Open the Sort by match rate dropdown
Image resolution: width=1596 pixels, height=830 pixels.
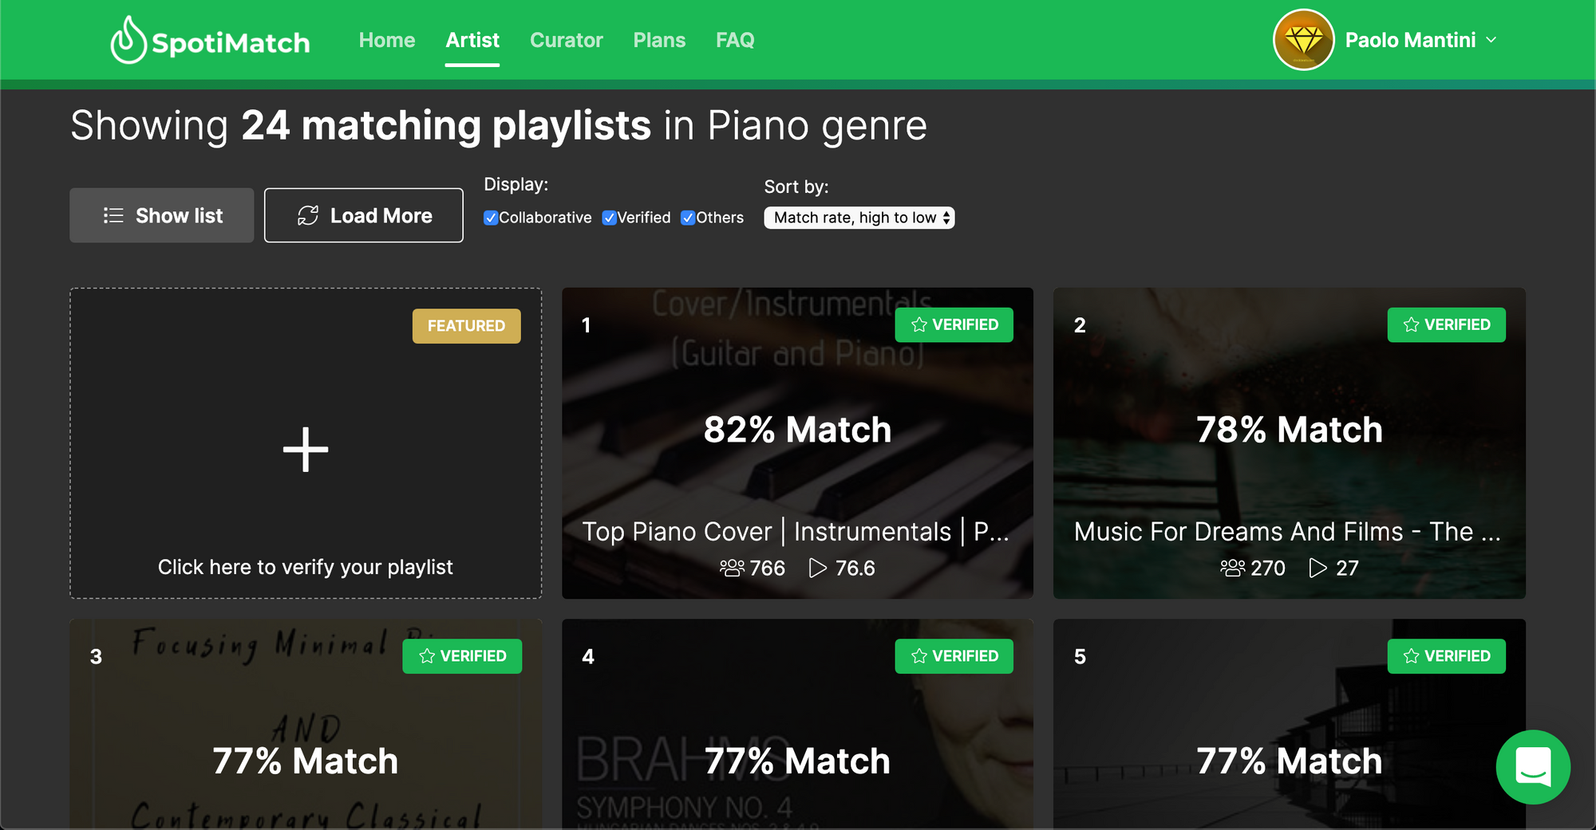click(x=859, y=218)
